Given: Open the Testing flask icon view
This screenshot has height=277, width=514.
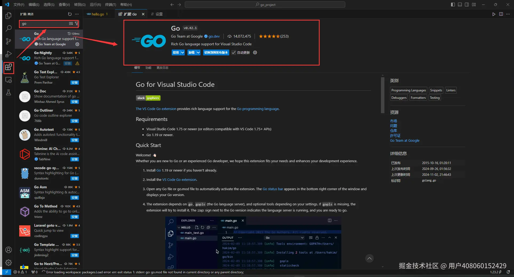Looking at the screenshot, I should (9, 92).
